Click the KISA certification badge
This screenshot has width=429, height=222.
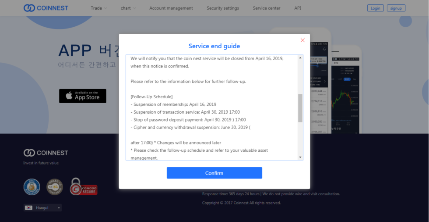32,186
